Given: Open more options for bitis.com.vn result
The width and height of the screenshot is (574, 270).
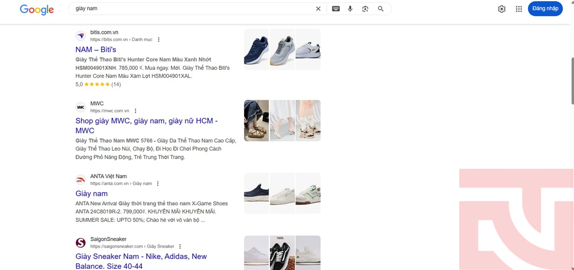Looking at the screenshot, I should point(158,39).
